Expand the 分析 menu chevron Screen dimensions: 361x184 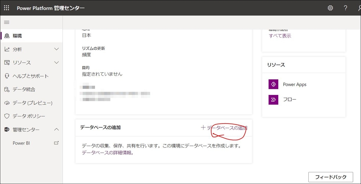point(56,49)
